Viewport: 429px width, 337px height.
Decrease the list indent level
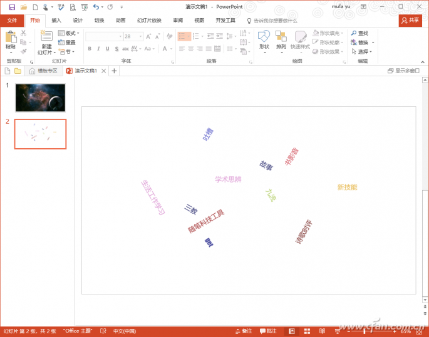coord(210,36)
